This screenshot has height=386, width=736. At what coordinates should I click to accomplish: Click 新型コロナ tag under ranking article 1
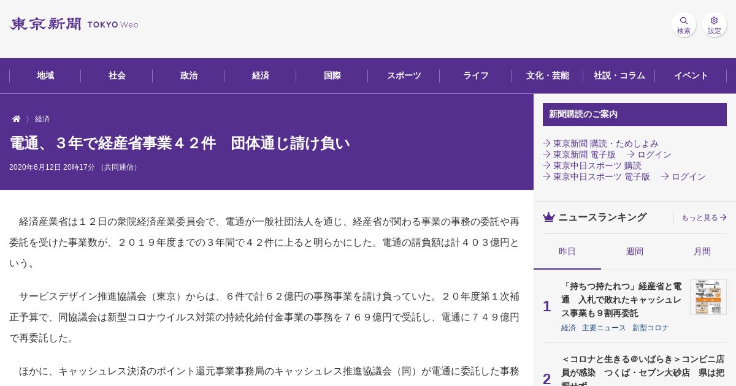[651, 328]
